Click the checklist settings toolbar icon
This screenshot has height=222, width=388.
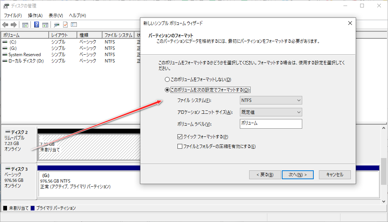(74, 25)
